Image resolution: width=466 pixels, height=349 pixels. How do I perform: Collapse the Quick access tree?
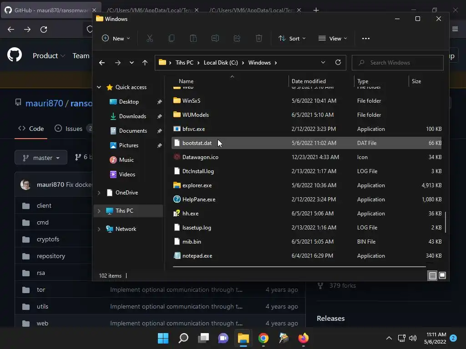[99, 87]
